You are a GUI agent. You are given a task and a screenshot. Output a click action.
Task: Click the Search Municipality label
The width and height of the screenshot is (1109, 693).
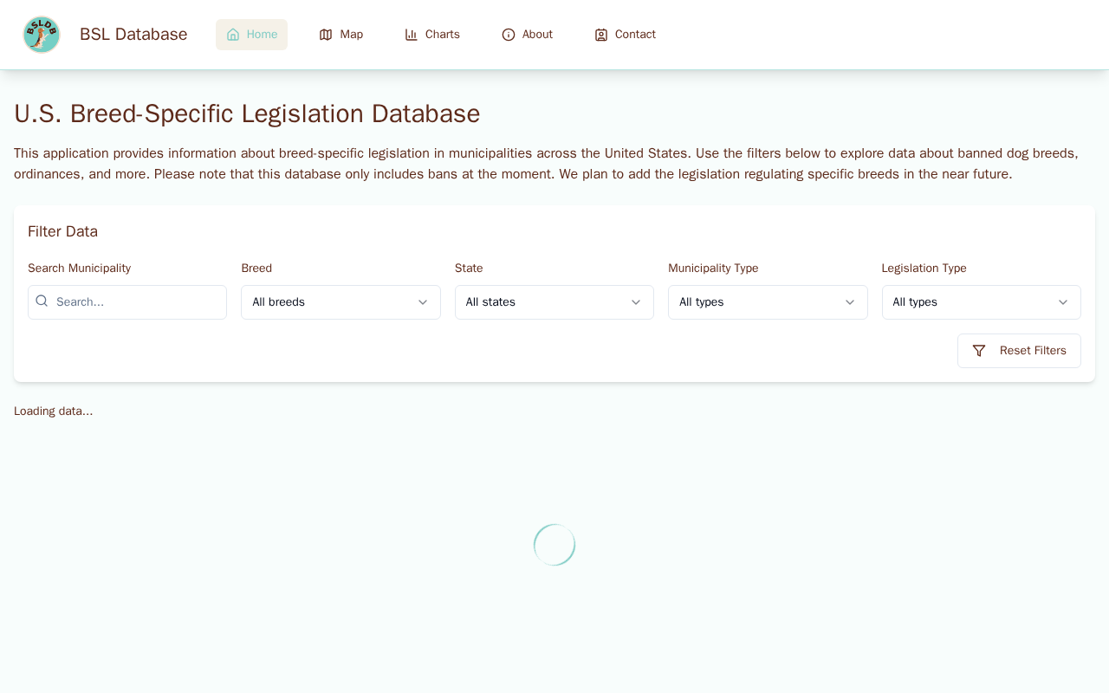coord(79,269)
